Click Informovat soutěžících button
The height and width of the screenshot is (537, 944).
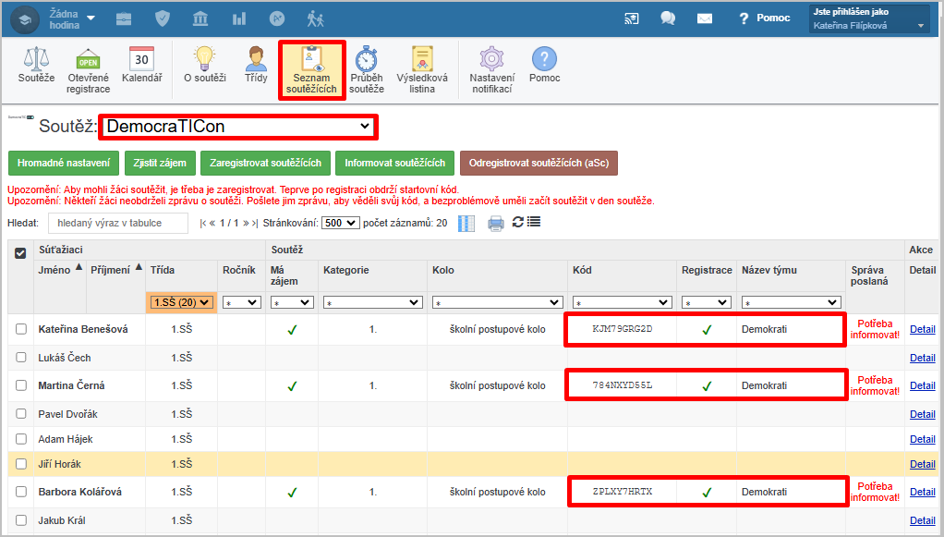395,163
